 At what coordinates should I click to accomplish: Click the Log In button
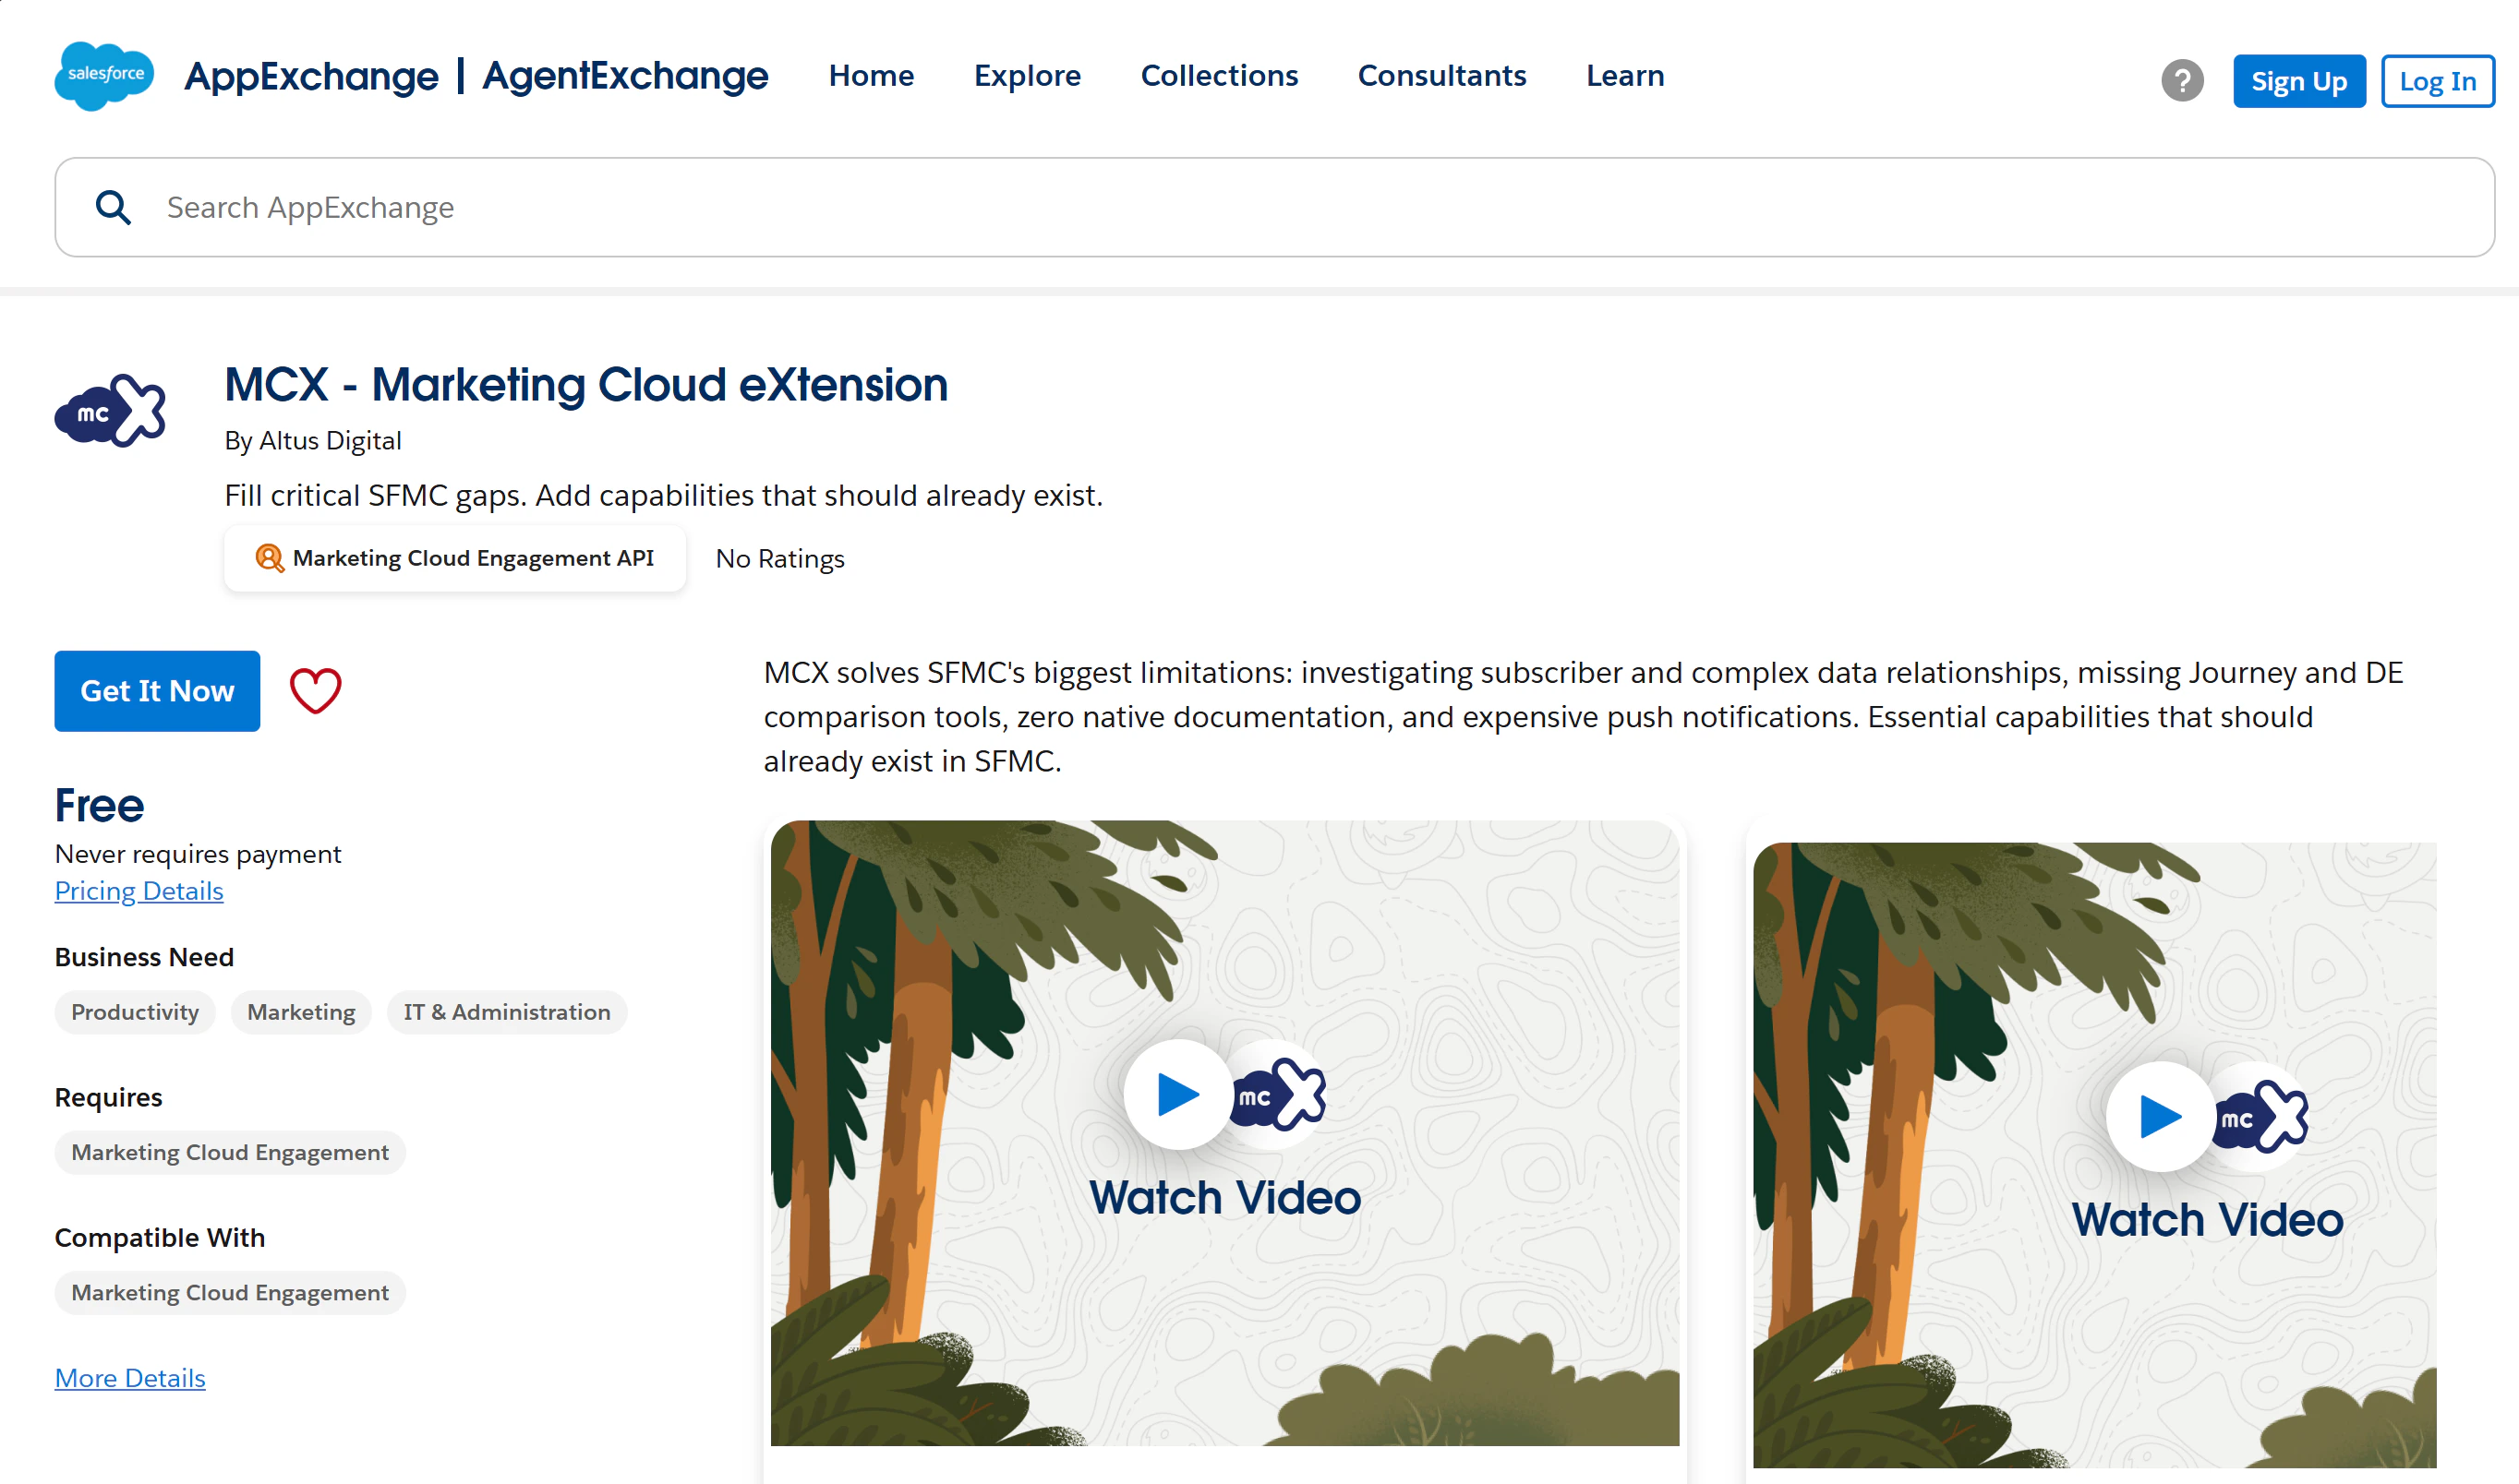(x=2437, y=81)
